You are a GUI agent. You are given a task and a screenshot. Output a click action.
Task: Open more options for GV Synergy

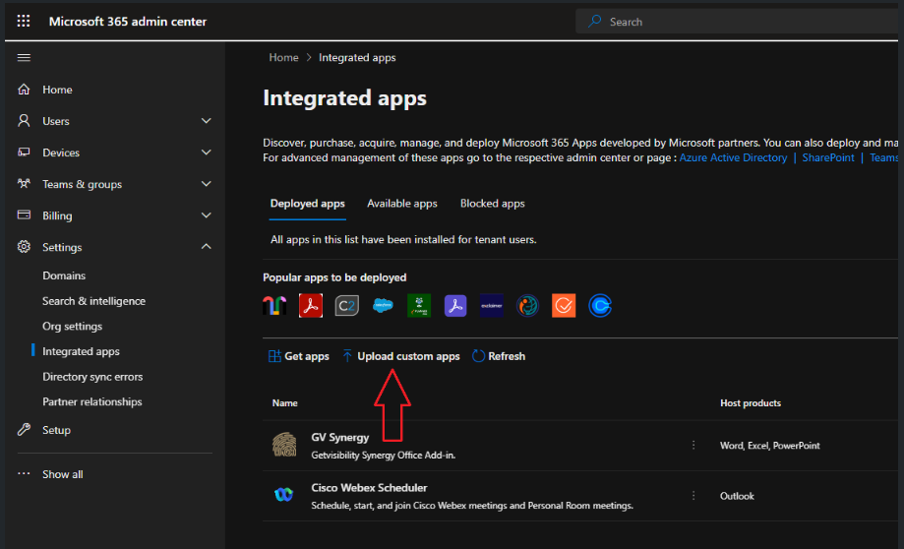click(x=693, y=445)
